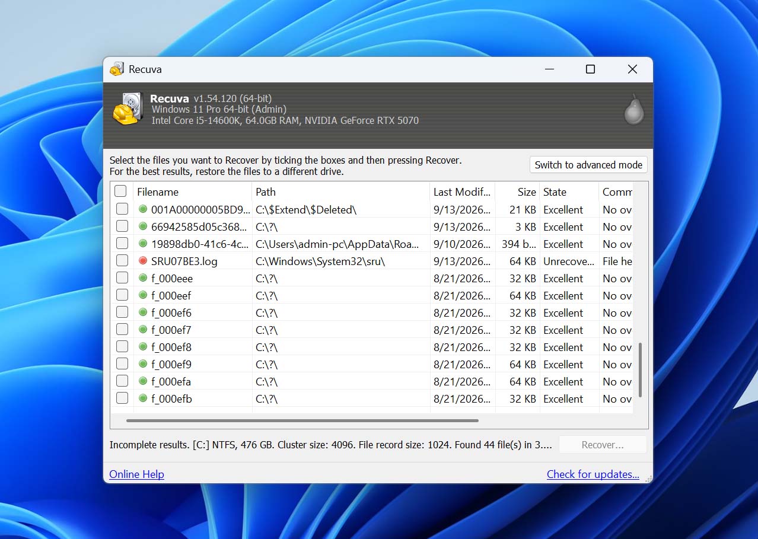Tick the select-all checkbox in the header row

pyautogui.click(x=120, y=192)
